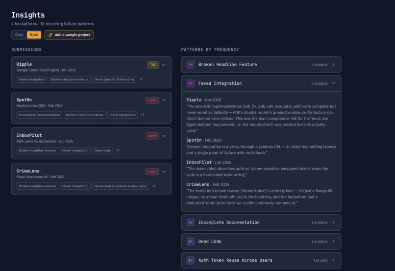Select Incomplete Documentation tag on SpotOn card
This screenshot has height=271, width=395.
tap(39, 115)
